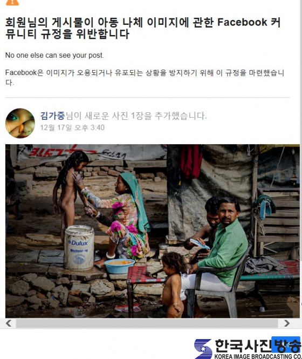Click the 한국사진 logo text

[x=243, y=346]
